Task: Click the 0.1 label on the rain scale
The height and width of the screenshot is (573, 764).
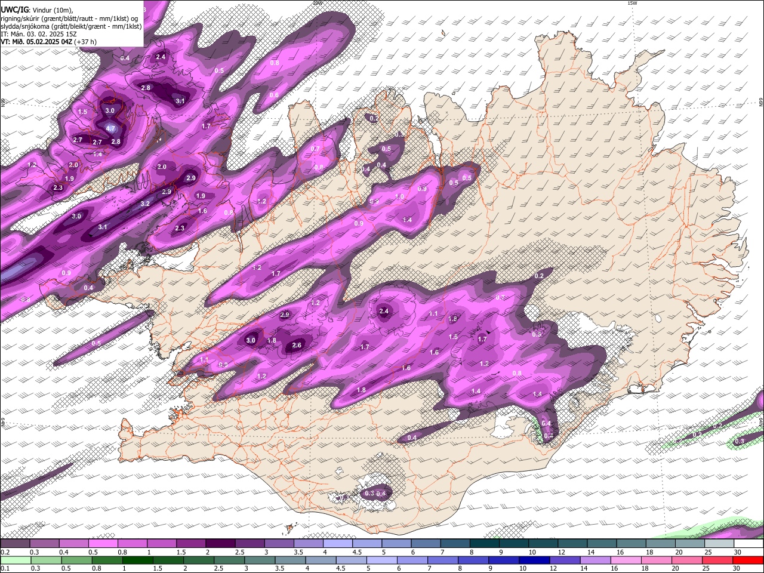Action: [4, 569]
